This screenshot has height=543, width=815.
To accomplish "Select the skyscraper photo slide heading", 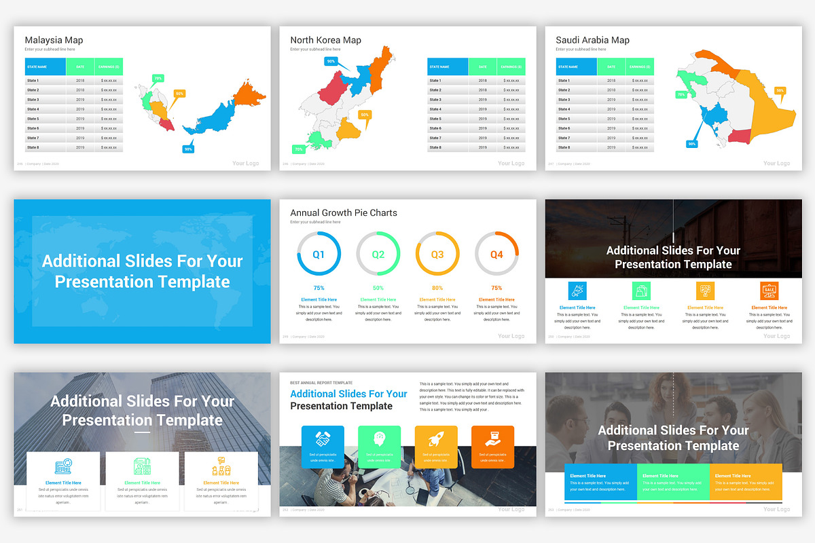I will point(142,411).
